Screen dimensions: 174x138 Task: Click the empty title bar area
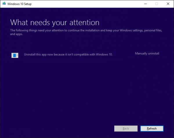pos(87,4)
